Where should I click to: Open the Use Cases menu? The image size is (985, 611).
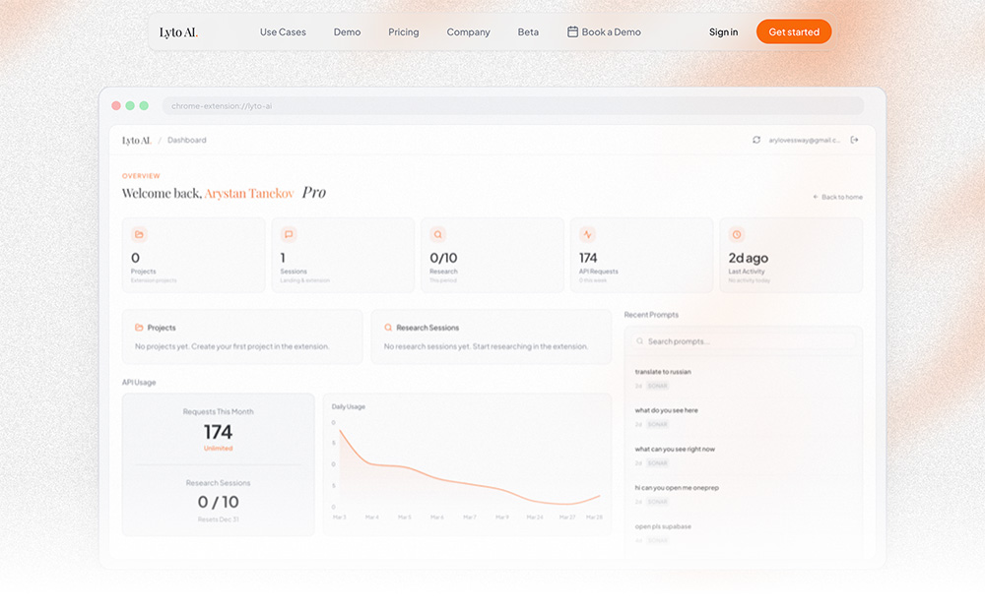point(283,32)
